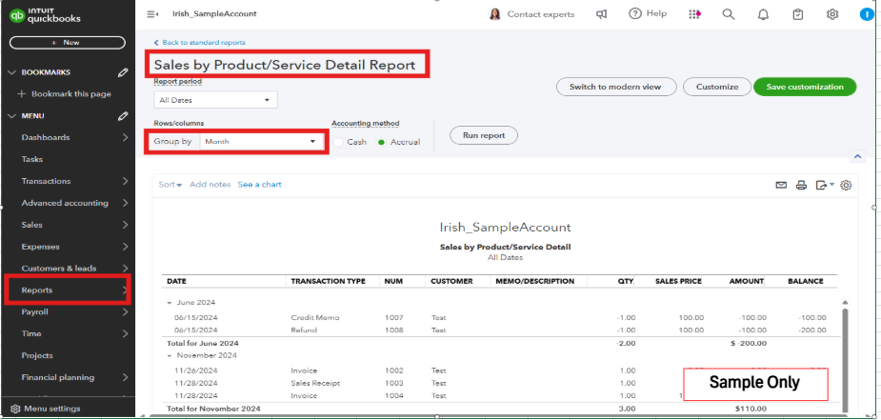
Task: Open the Projects menu item
Action: 37,356
